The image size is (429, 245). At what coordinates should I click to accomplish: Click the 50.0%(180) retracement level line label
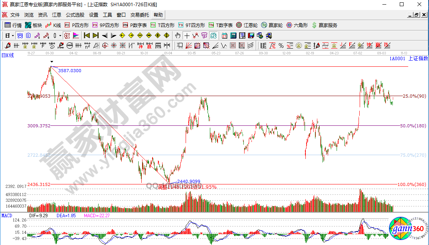413,126
